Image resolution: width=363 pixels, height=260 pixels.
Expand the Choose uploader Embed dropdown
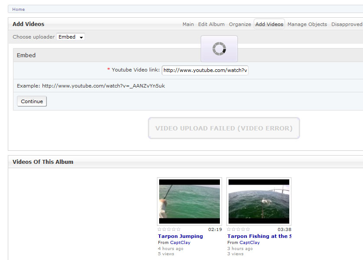click(x=71, y=37)
